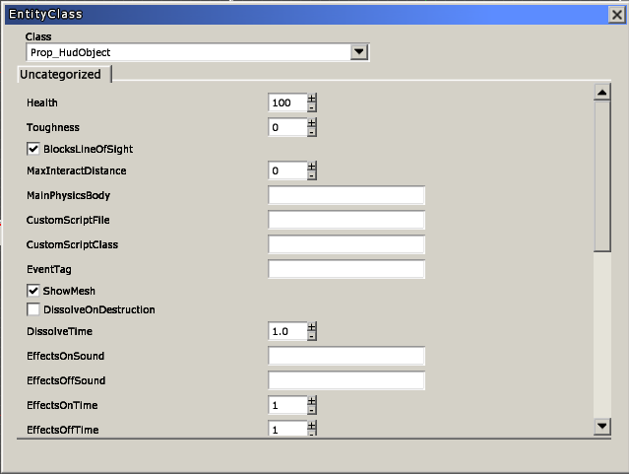Click the scrollbar up arrow
This screenshot has height=474, width=629.
pos(602,93)
